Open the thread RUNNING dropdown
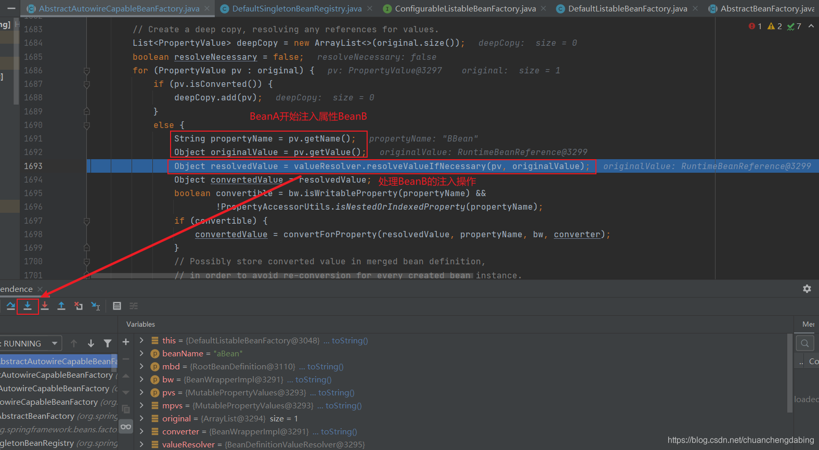Viewport: 819px width, 450px height. (x=30, y=343)
